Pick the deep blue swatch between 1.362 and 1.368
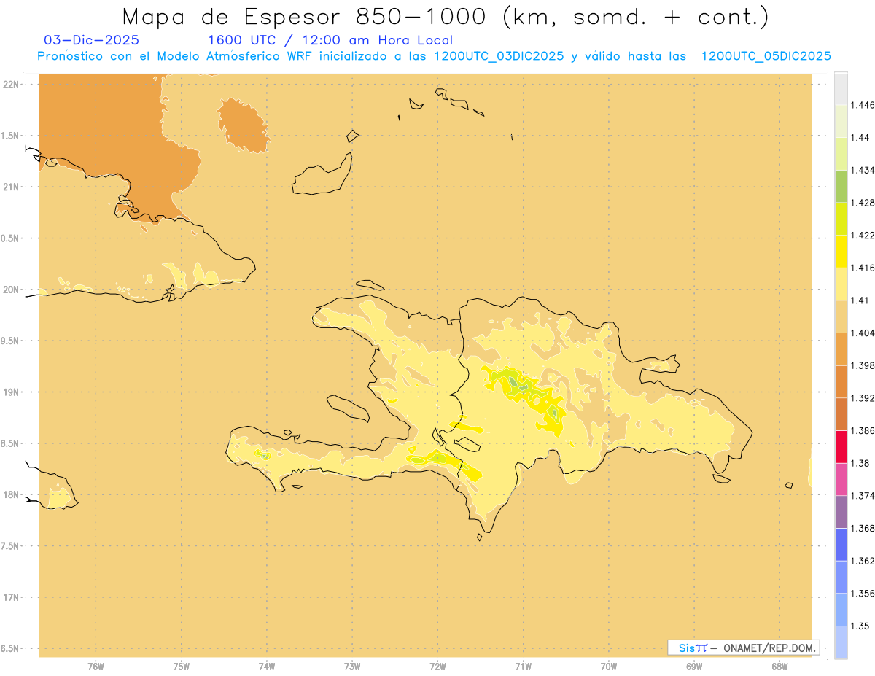The image size is (875, 676). 841,544
